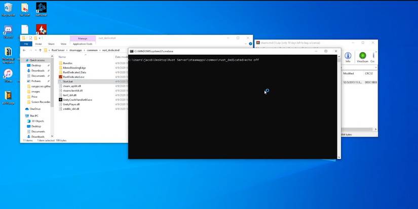
Task: Open the Discord desktop shortcut
Action: [8, 30]
